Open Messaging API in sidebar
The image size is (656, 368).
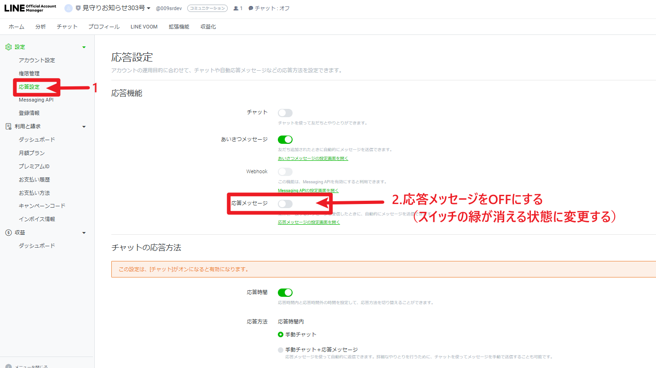click(36, 100)
